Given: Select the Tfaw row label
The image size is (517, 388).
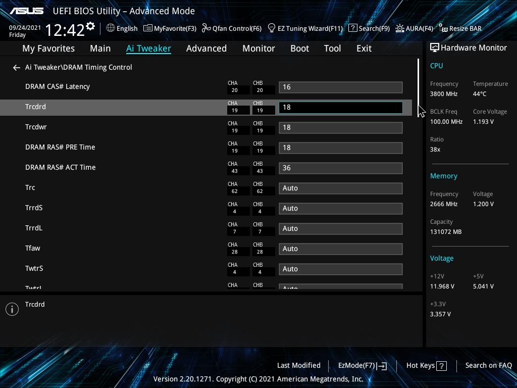Looking at the screenshot, I should (33, 248).
